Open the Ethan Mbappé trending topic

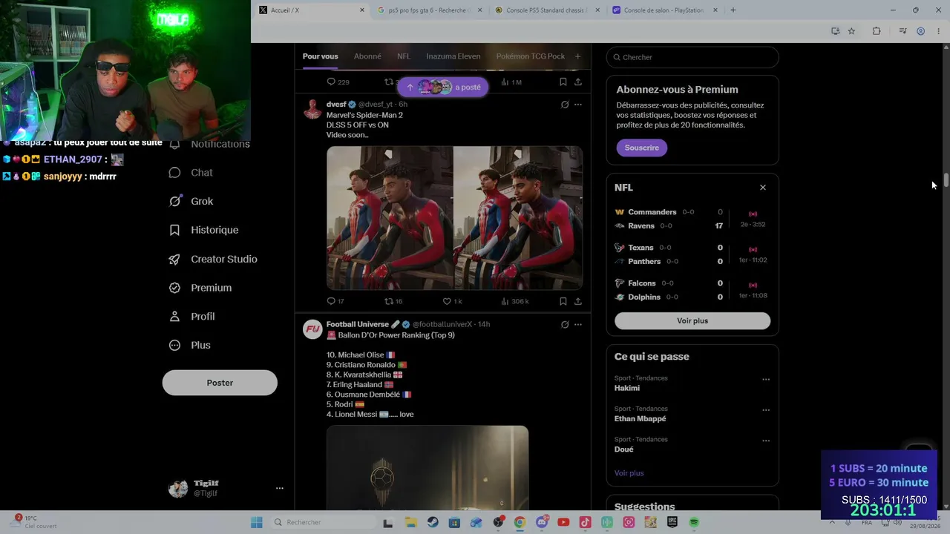[x=640, y=419]
